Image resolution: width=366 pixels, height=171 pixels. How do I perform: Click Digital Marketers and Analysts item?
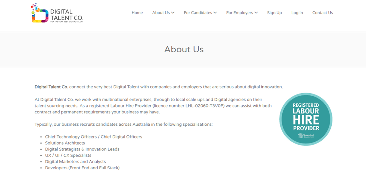coord(75,162)
